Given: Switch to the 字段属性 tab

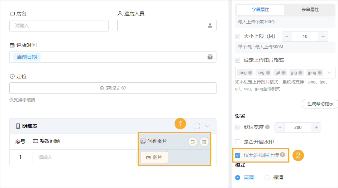Looking at the screenshot, I should (x=260, y=10).
